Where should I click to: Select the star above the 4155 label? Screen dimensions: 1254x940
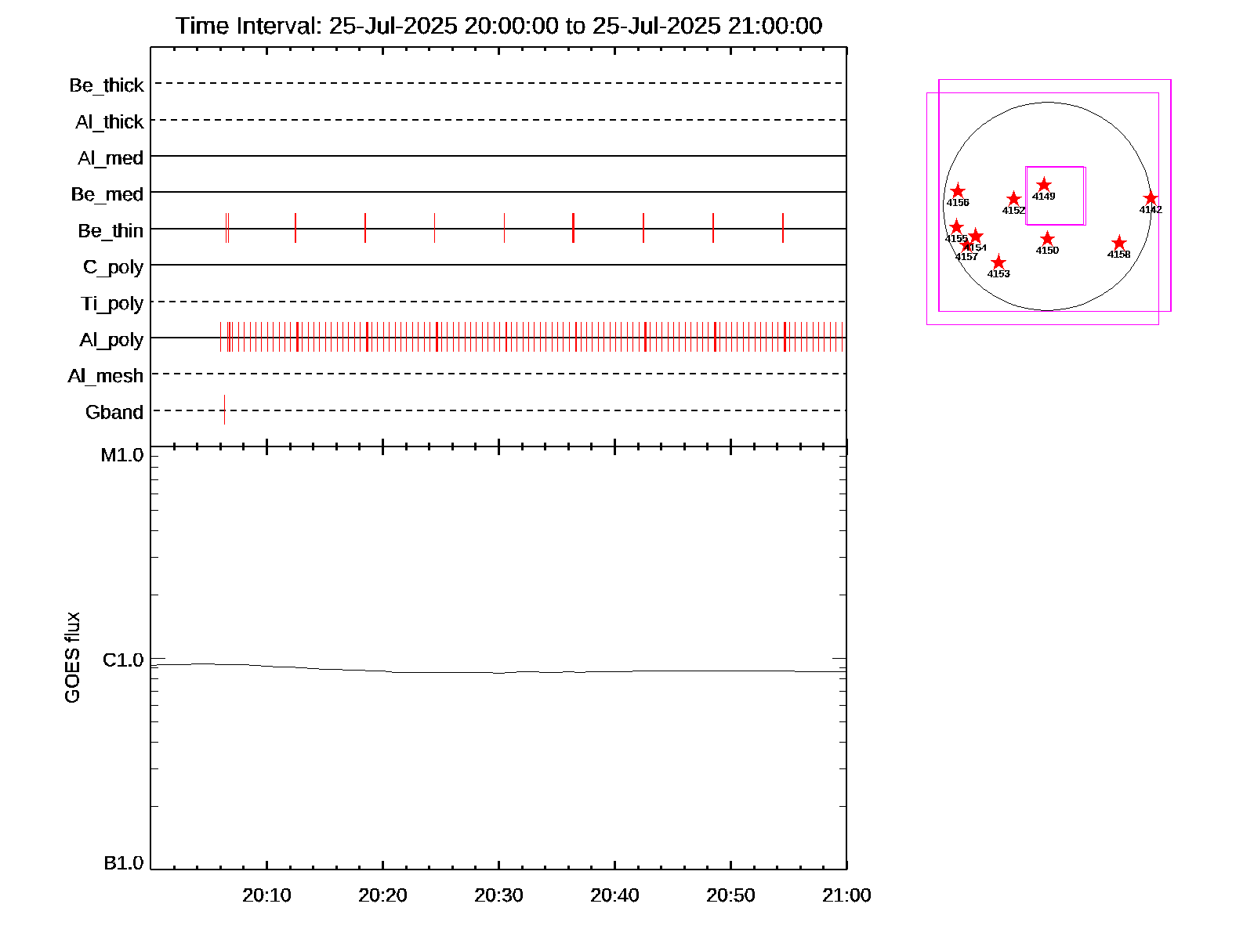pyautogui.click(x=956, y=227)
